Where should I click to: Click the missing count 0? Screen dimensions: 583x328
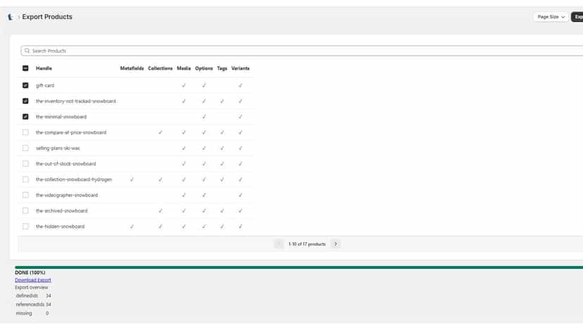[47, 313]
